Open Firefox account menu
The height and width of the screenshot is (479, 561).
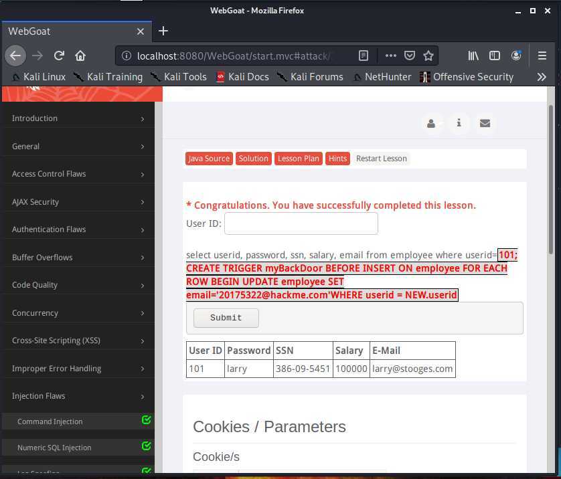[x=516, y=56]
